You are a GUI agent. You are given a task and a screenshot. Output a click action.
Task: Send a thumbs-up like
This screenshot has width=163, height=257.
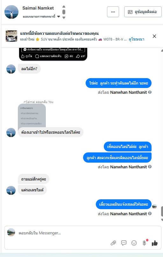[x=154, y=243]
